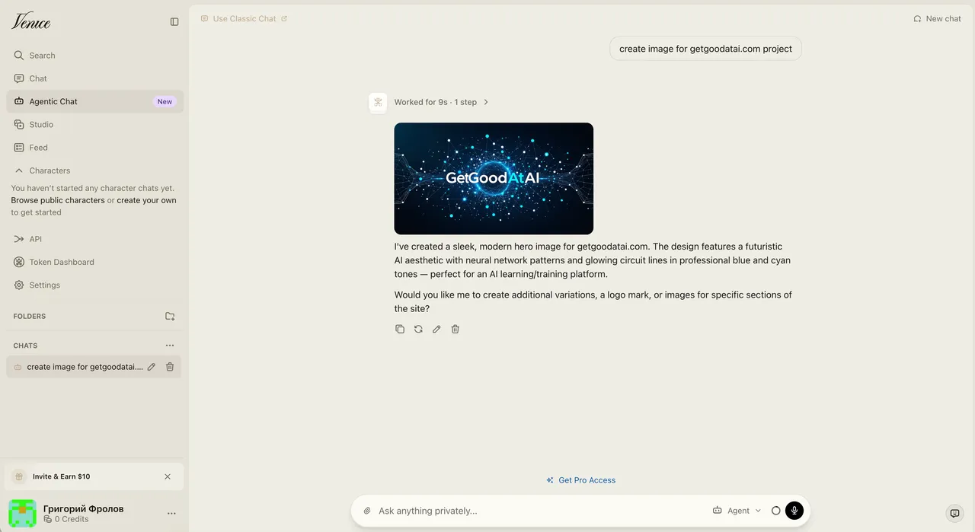Click Get Pro Access

point(580,480)
